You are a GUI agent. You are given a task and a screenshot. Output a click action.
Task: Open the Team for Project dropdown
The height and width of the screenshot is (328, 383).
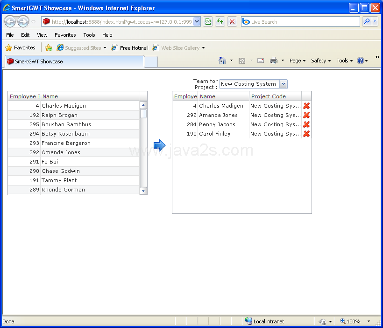pos(284,84)
